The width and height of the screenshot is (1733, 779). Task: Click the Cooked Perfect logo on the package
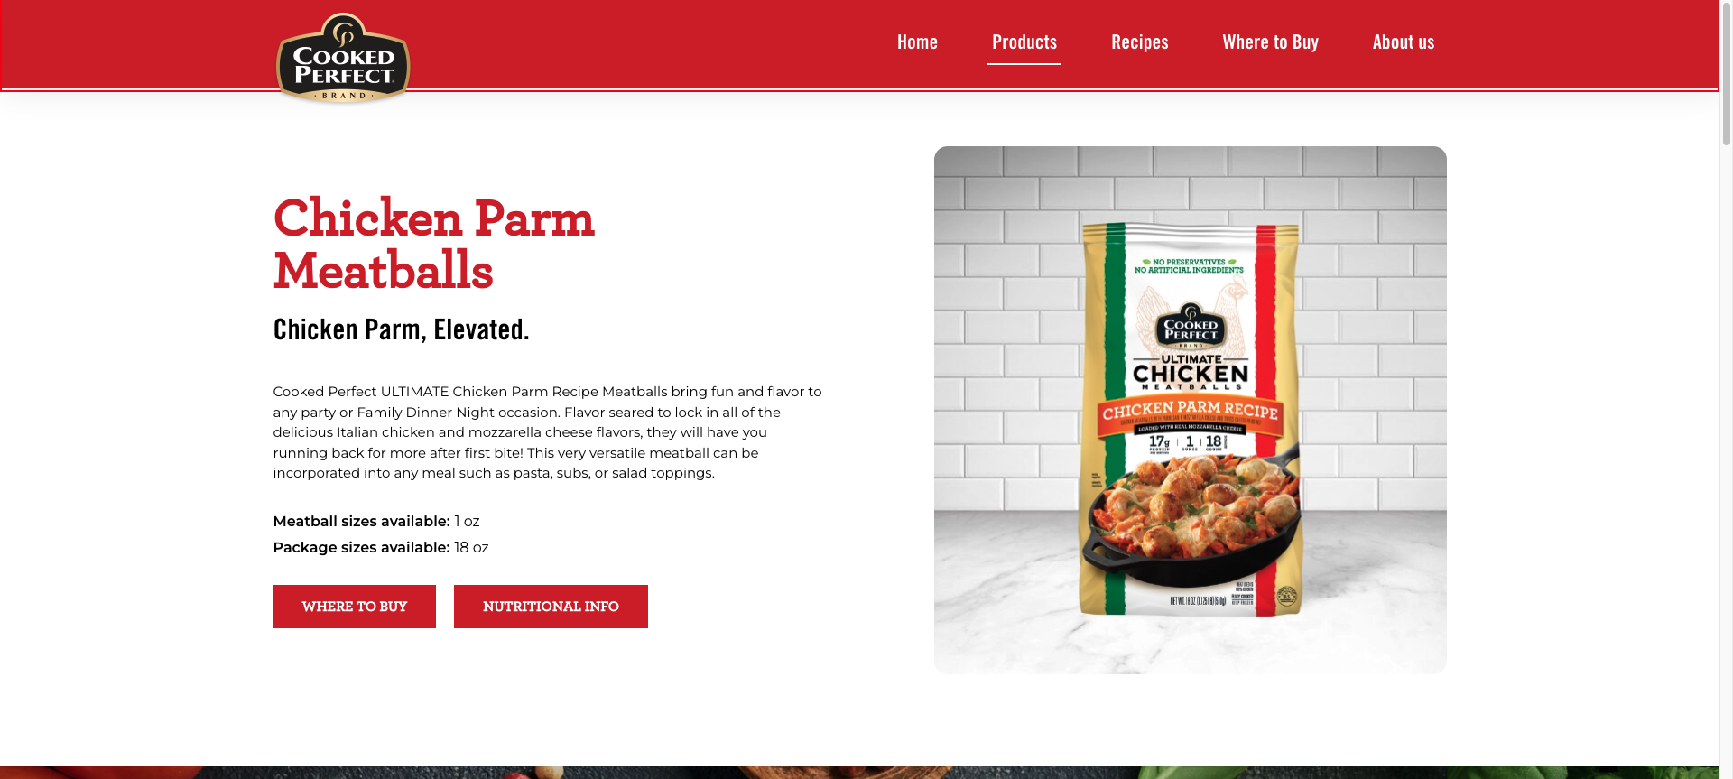coord(1191,329)
